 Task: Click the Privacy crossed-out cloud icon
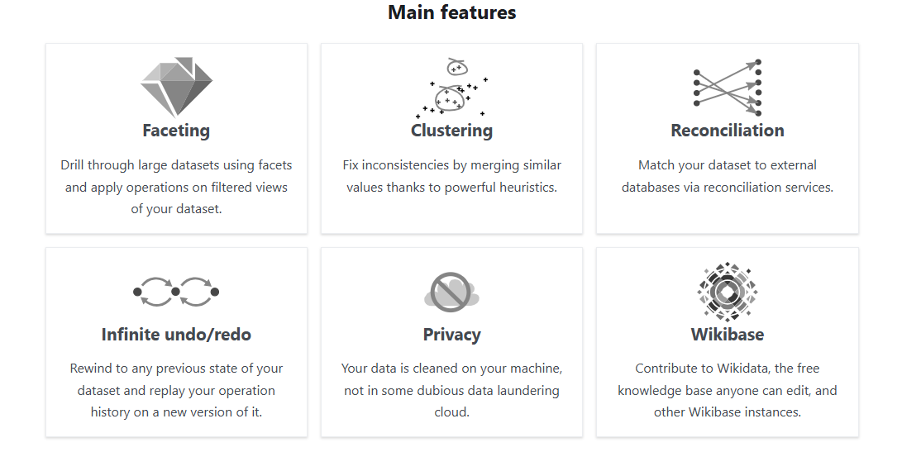tap(451, 291)
